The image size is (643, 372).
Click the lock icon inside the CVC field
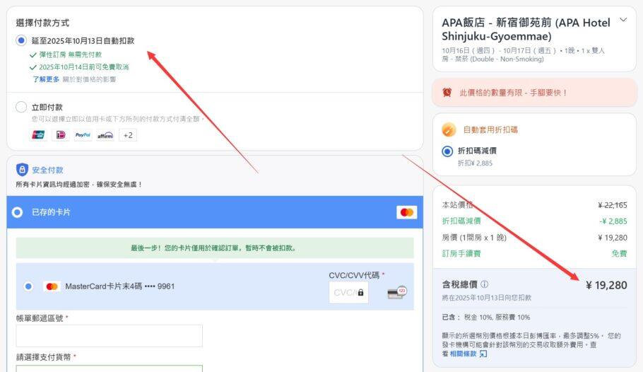[360, 292]
